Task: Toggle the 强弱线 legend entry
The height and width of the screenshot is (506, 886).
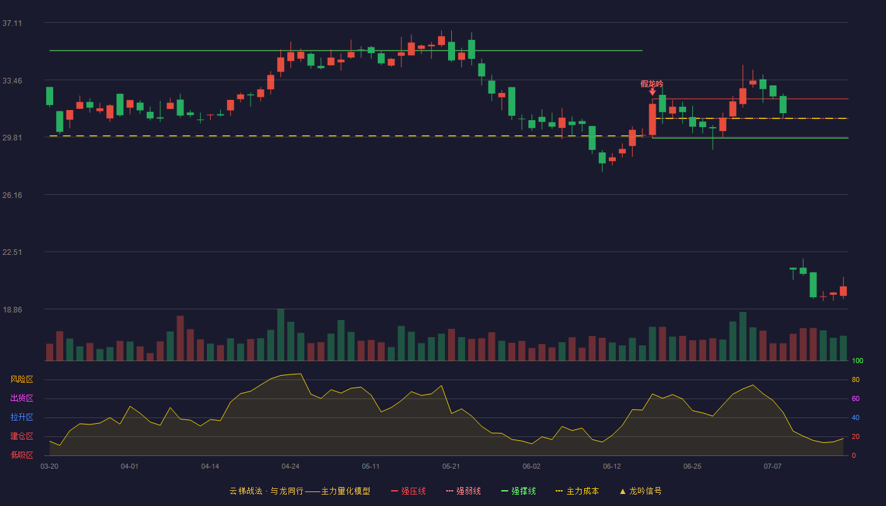Action: click(463, 491)
